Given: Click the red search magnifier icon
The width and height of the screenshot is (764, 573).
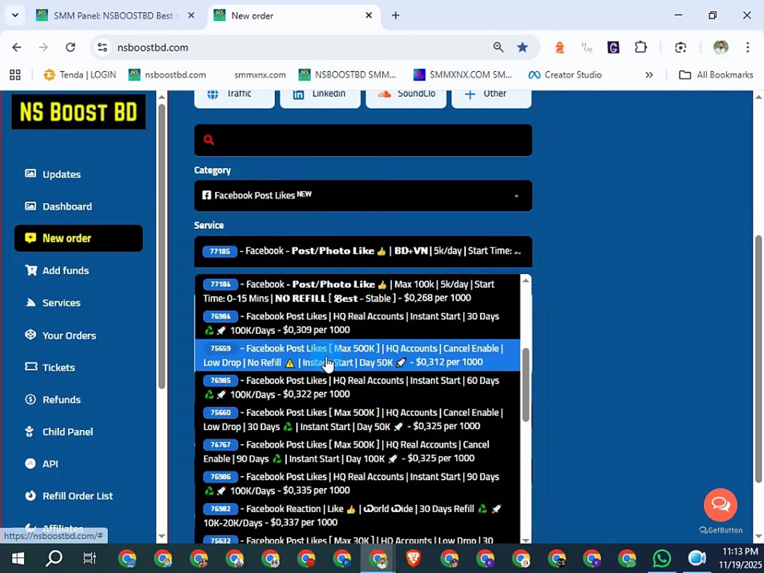Looking at the screenshot, I should [209, 140].
